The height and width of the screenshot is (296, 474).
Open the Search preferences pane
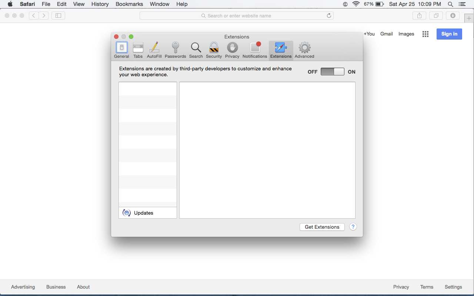click(196, 50)
